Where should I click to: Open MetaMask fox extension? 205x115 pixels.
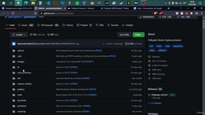[x=187, y=13]
